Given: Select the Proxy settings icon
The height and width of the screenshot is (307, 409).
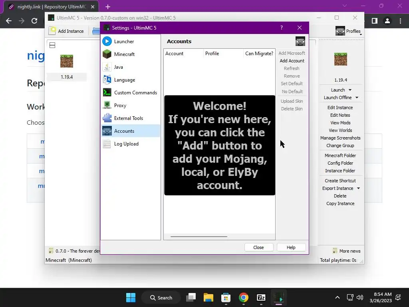Looking at the screenshot, I should (107, 106).
